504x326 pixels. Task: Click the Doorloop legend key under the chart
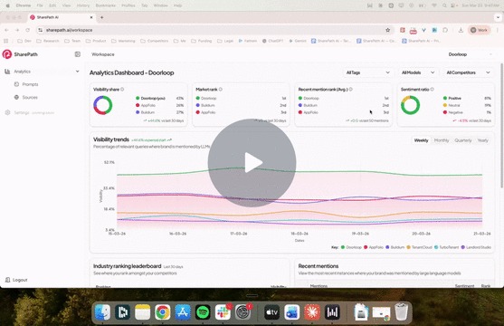tap(351, 247)
